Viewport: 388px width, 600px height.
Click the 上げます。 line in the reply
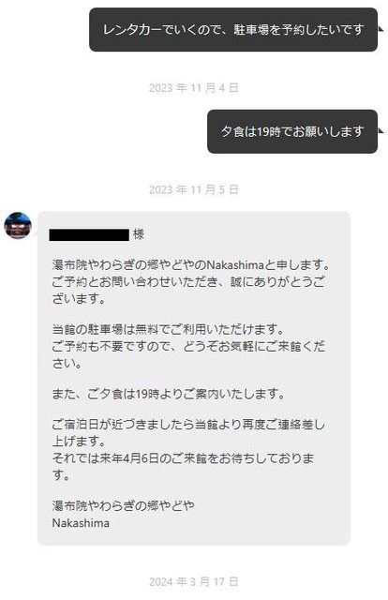click(79, 442)
